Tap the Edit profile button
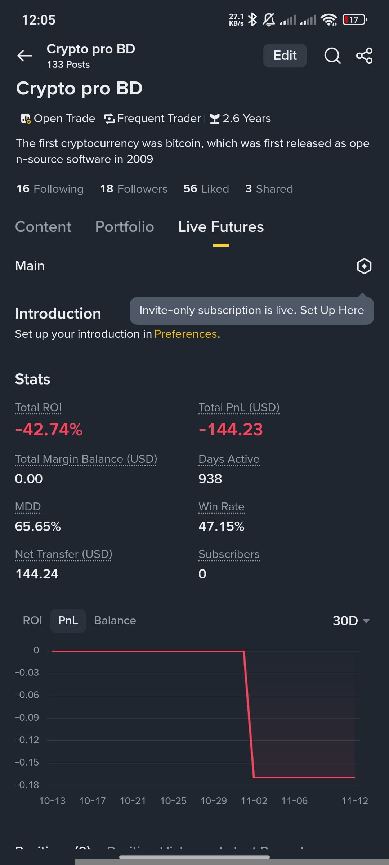389x865 pixels. coord(285,56)
